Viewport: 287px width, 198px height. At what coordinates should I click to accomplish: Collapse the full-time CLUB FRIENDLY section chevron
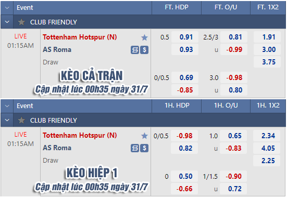click(x=7, y=22)
